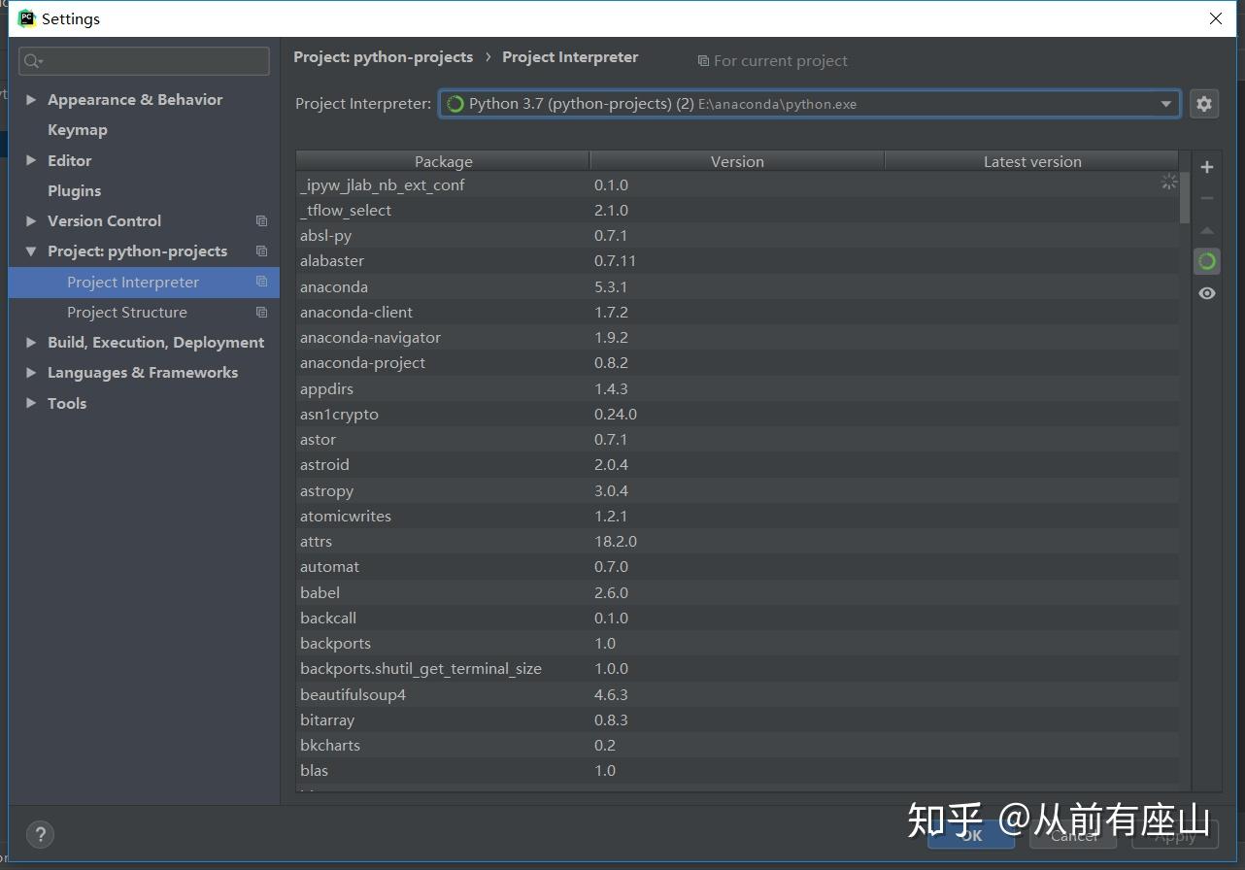This screenshot has height=870, width=1245.
Task: Open the Plugins settings page
Action: click(75, 191)
